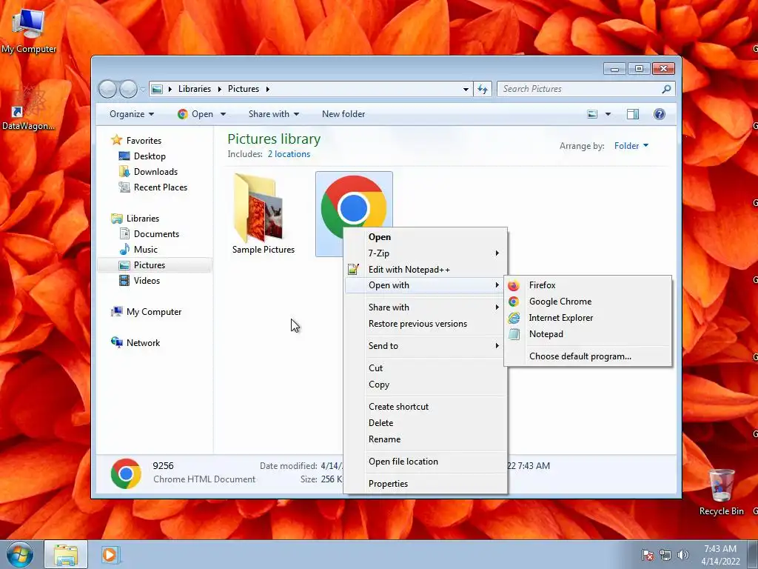
Task: Select My Computer in navigation pane
Action: (153, 312)
